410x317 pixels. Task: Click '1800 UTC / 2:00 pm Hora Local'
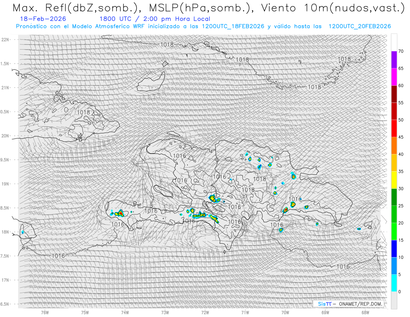pos(155,19)
